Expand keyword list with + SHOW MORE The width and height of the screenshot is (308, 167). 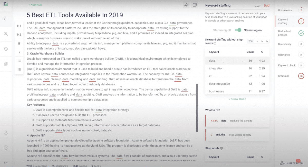point(237,99)
